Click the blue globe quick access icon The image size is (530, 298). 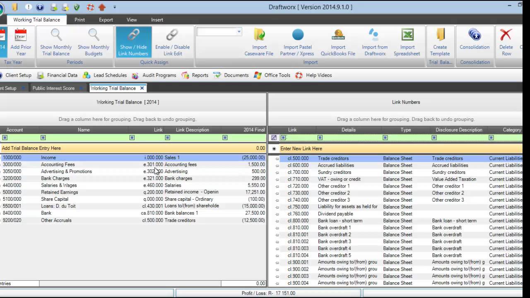tap(40, 7)
